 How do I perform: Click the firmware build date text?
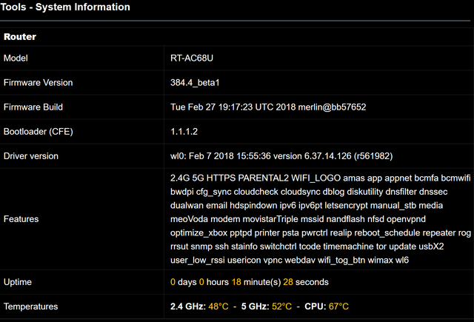click(268, 107)
